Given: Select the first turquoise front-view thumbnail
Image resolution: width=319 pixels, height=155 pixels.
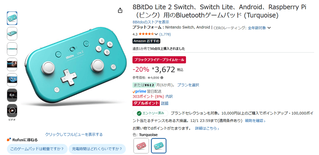Looking at the screenshot, I should tap(12, 18).
